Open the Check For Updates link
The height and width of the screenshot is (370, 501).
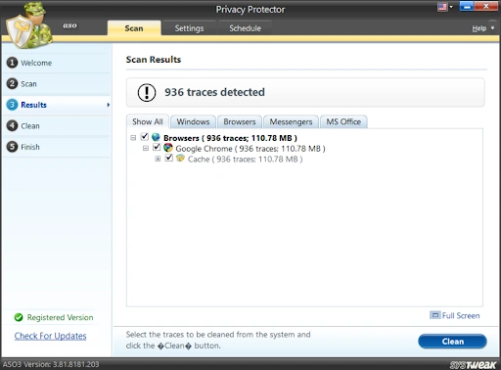[x=50, y=336]
